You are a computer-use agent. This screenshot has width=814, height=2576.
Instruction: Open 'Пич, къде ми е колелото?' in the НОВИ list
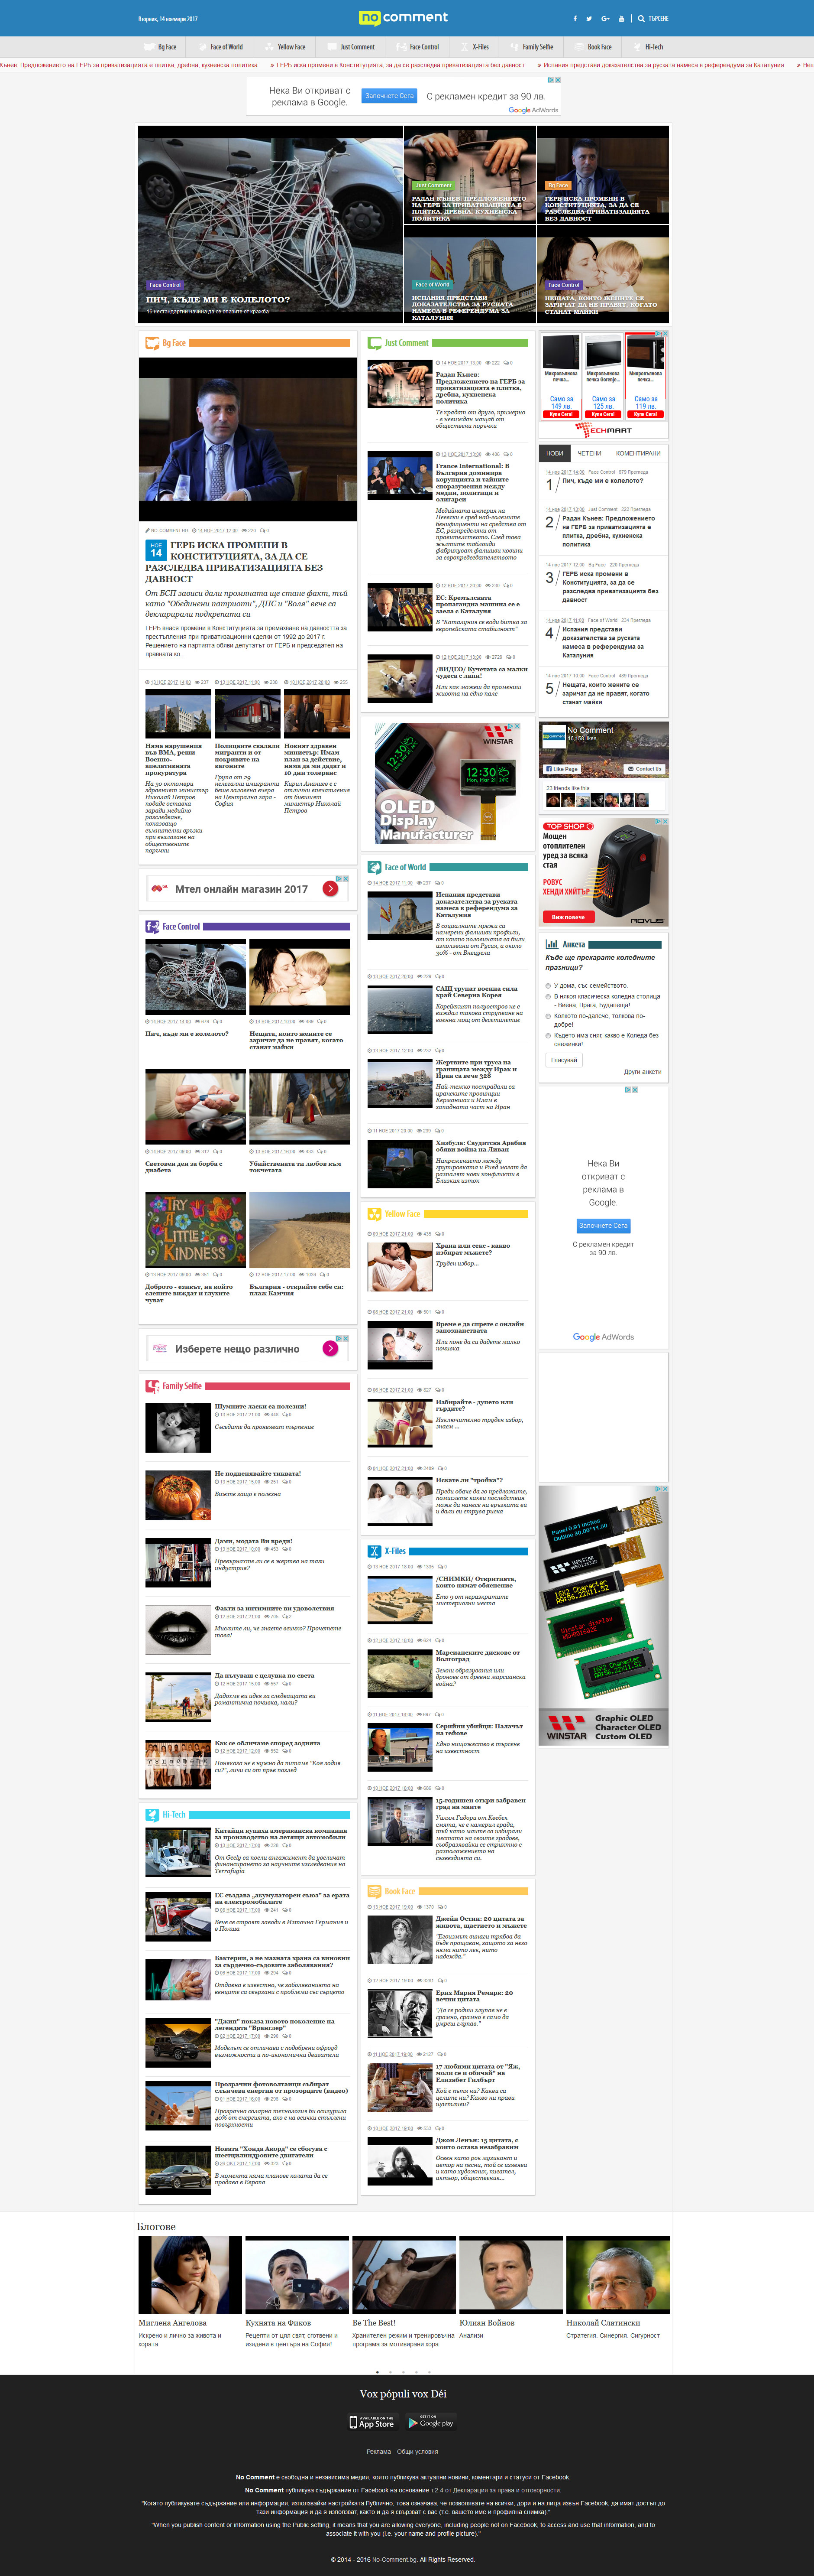[602, 481]
